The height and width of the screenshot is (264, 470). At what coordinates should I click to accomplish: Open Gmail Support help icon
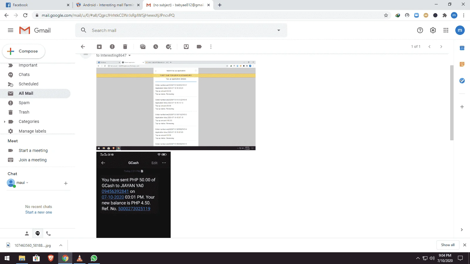coord(420,30)
